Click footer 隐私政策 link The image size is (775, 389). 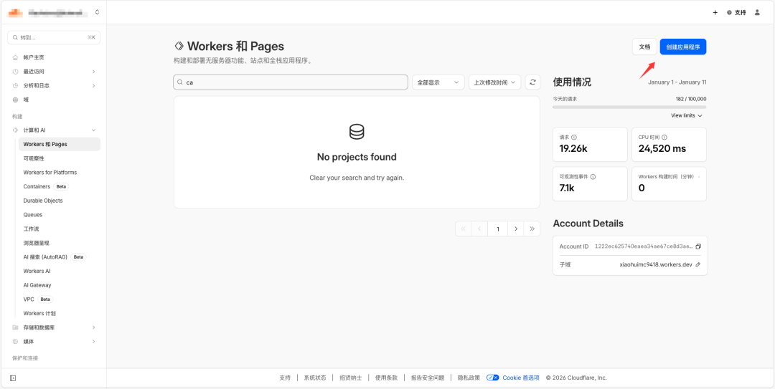click(x=469, y=378)
